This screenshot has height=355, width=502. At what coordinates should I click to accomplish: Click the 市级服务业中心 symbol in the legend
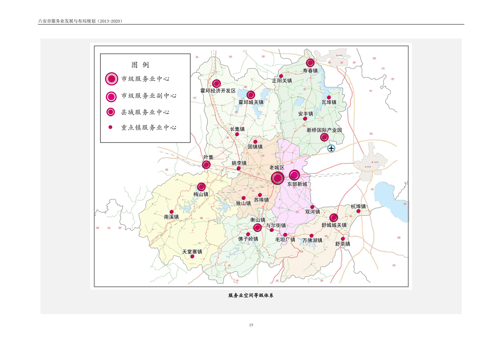[111, 79]
